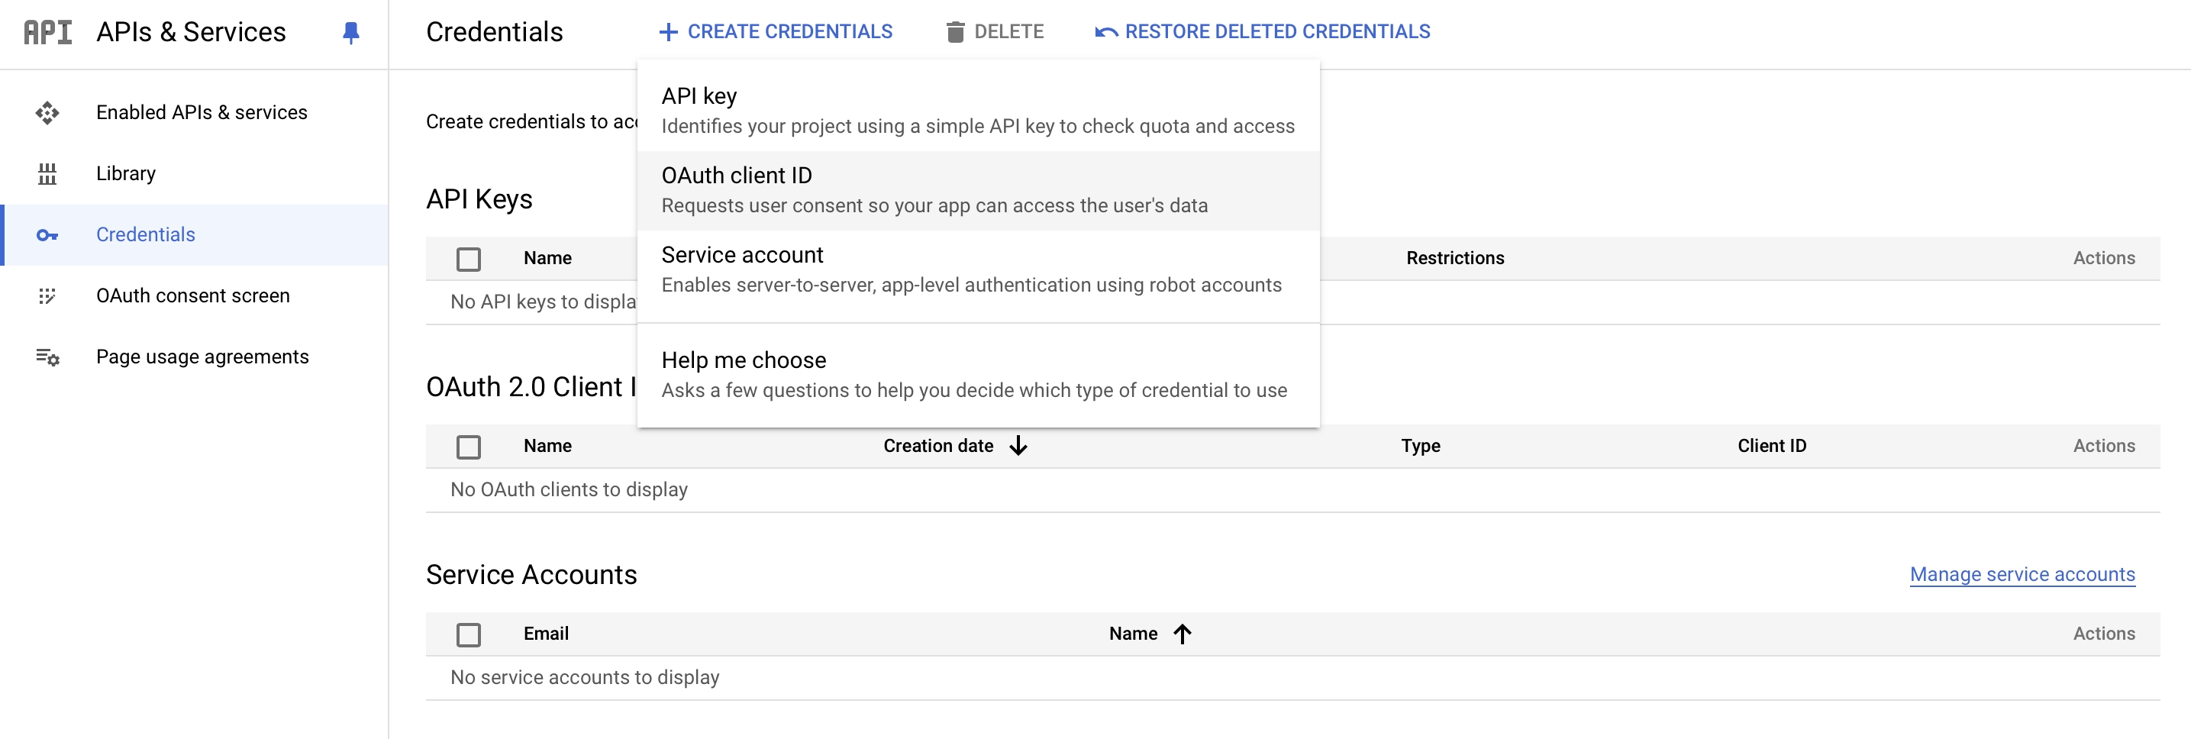
Task: Open Page usage agreements
Action: coord(195,357)
